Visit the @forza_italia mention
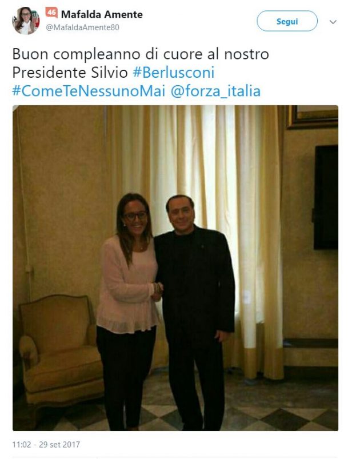This screenshot has height=459, width=360. 215,91
